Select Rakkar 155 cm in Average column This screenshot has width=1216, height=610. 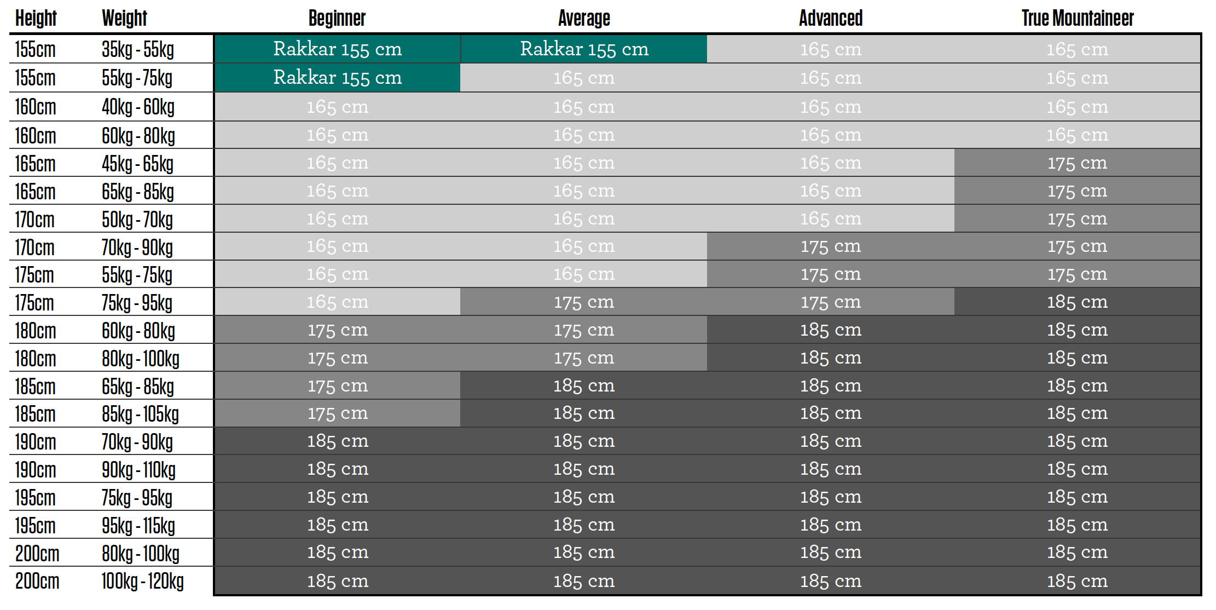(584, 49)
